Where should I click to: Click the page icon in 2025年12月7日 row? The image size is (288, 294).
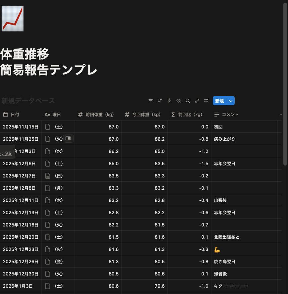(48, 176)
